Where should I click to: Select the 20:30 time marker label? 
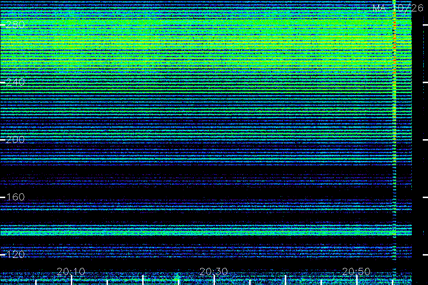point(214,271)
